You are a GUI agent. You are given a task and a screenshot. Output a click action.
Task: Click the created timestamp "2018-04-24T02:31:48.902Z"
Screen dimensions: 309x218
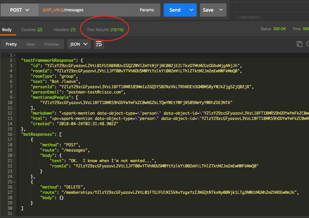(x=88, y=124)
